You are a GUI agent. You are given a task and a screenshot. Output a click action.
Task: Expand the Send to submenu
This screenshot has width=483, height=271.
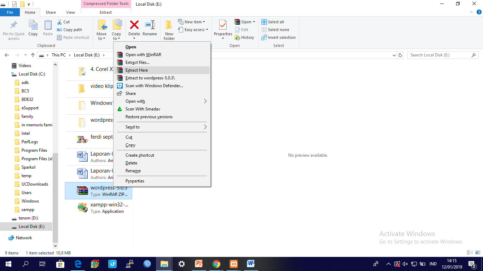[162, 127]
